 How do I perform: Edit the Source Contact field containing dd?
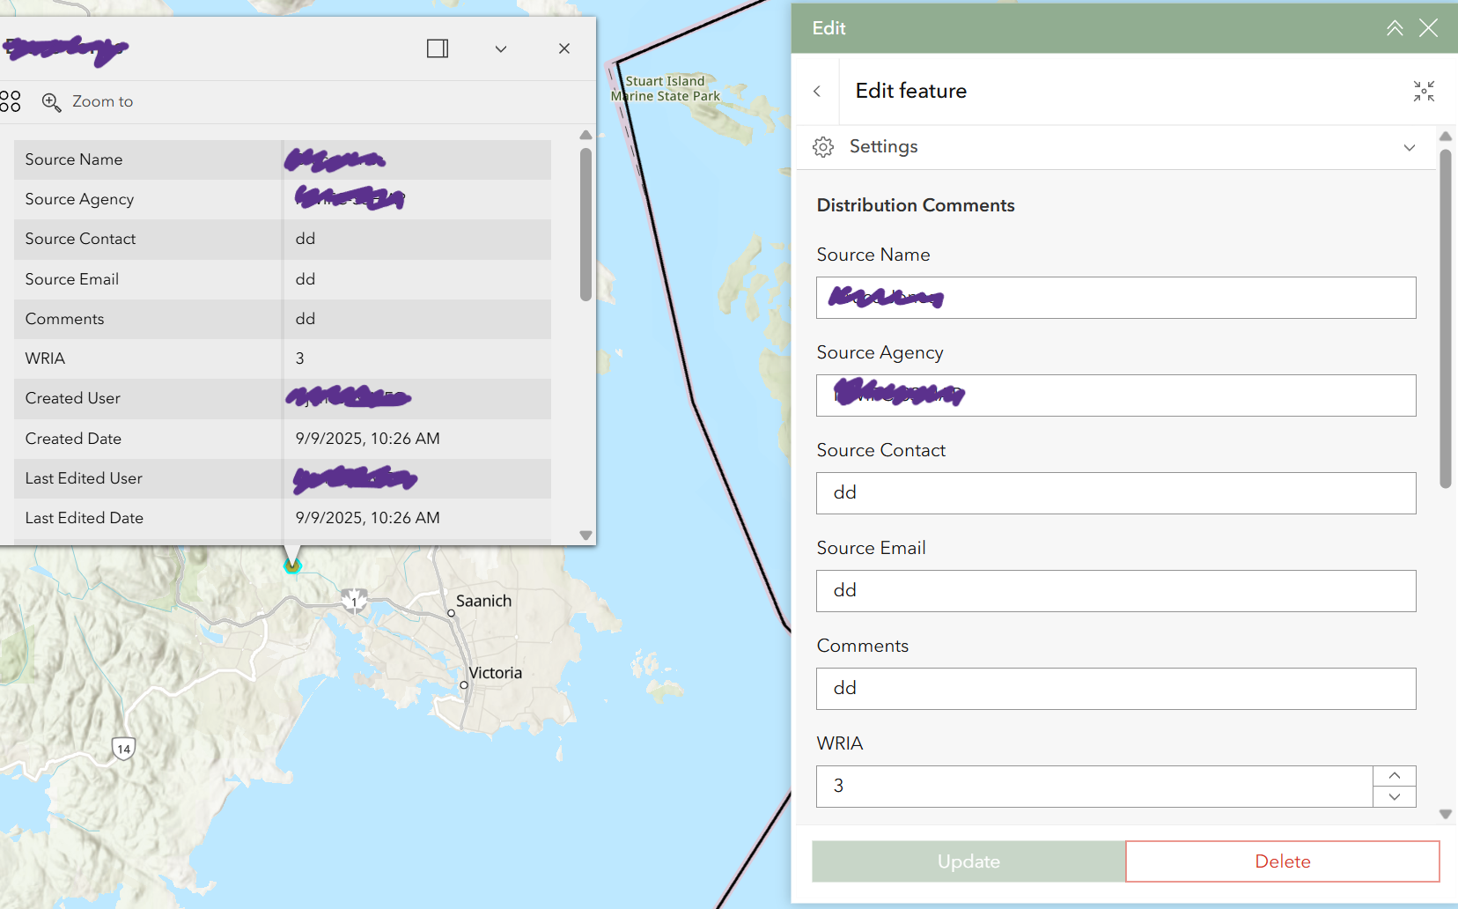coord(1116,493)
